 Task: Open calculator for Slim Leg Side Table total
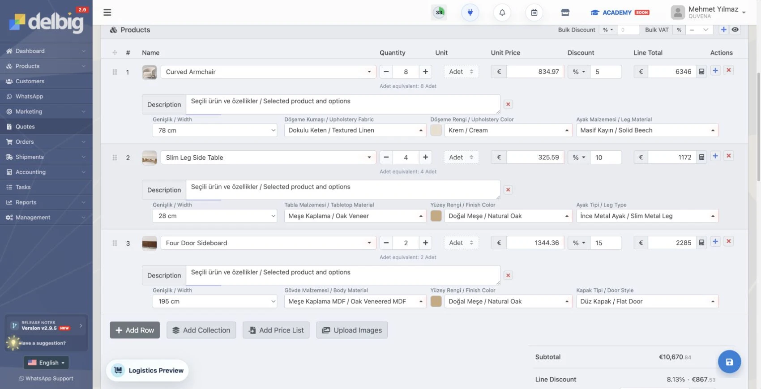coord(701,157)
